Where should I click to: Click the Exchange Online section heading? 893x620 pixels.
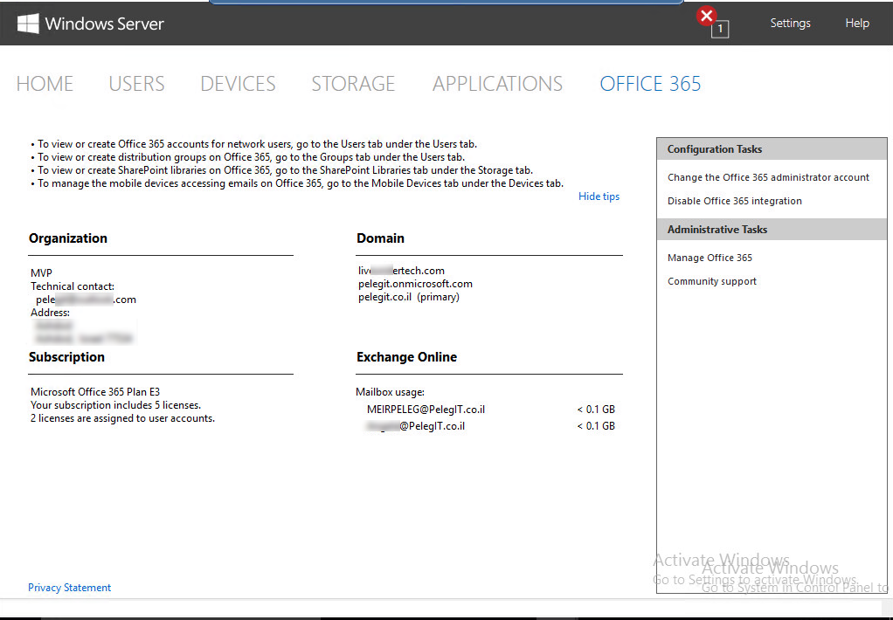coord(406,357)
